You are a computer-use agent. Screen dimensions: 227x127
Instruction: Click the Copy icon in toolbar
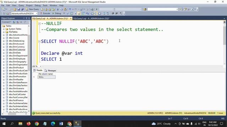point(61,10)
